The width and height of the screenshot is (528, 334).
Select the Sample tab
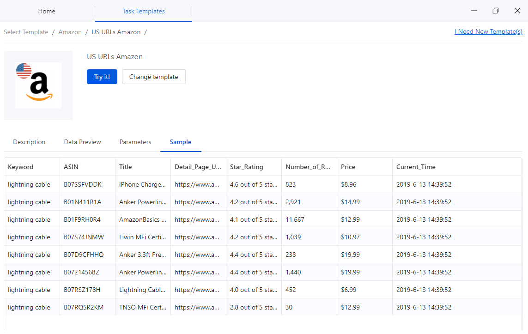tap(180, 142)
